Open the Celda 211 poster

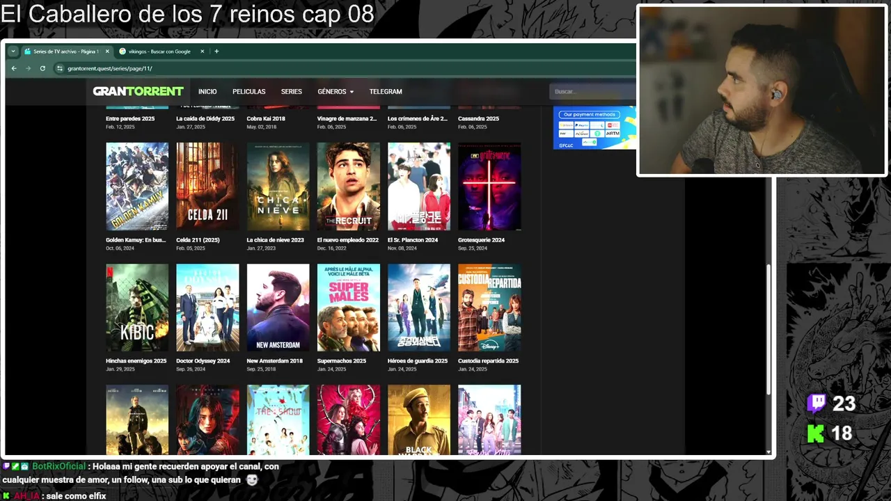[x=207, y=186]
